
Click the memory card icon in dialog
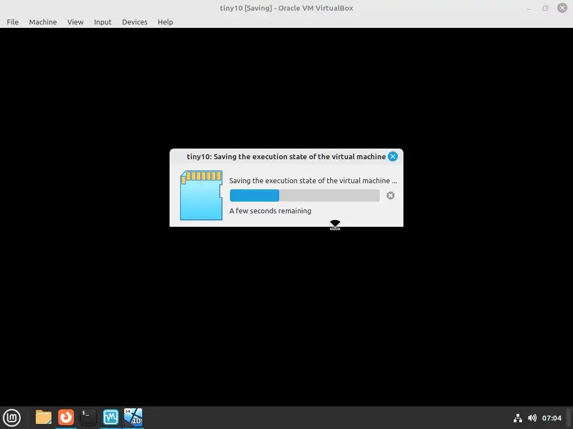(201, 195)
